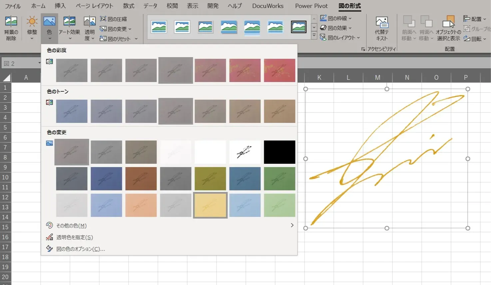Expand the picture styles gallery more arrow
Viewport: 491px width, 285px height.
(x=314, y=35)
